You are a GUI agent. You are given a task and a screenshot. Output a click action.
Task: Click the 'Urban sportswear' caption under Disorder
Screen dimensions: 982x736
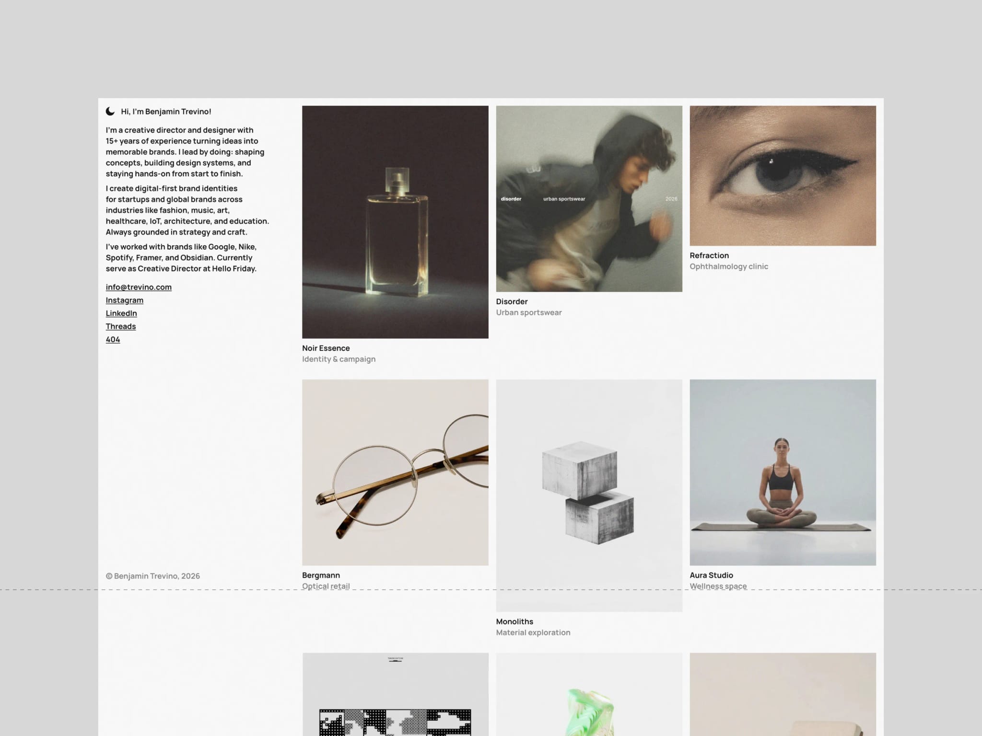pyautogui.click(x=529, y=312)
